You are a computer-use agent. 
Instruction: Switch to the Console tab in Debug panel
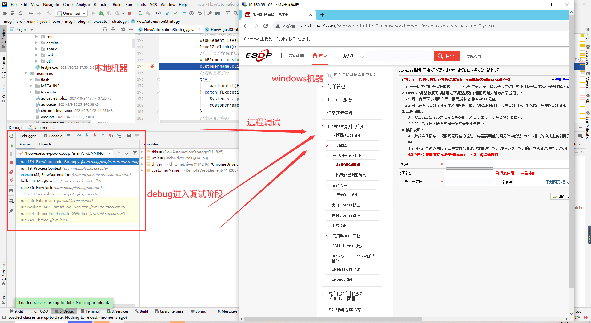point(53,136)
